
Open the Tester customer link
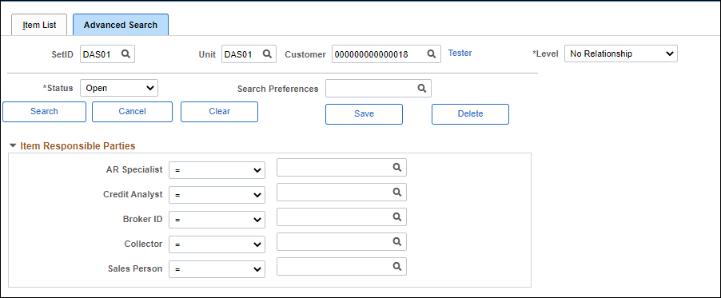460,54
